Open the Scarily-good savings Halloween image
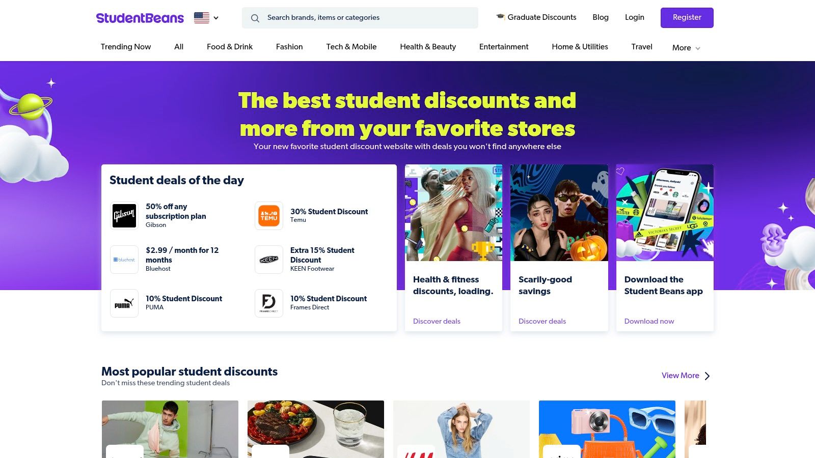This screenshot has width=815, height=458. tap(559, 213)
